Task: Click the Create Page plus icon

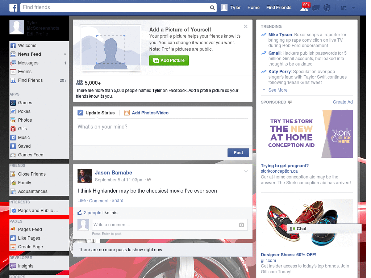Action: (x=13, y=247)
